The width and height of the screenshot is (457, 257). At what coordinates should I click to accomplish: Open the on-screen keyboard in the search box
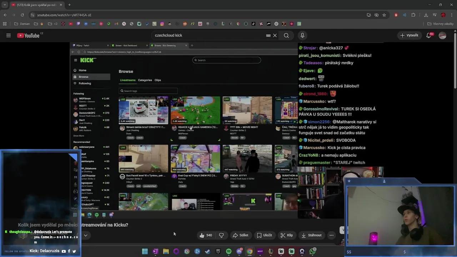(x=268, y=35)
